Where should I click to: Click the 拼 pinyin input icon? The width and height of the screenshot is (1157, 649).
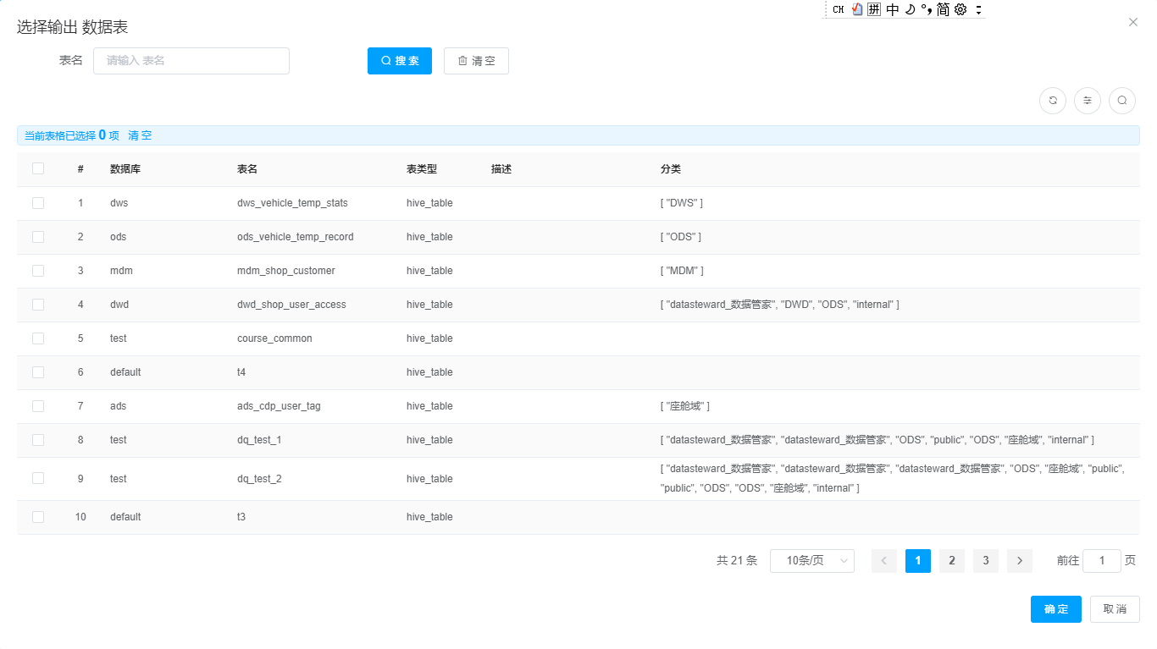(x=874, y=9)
